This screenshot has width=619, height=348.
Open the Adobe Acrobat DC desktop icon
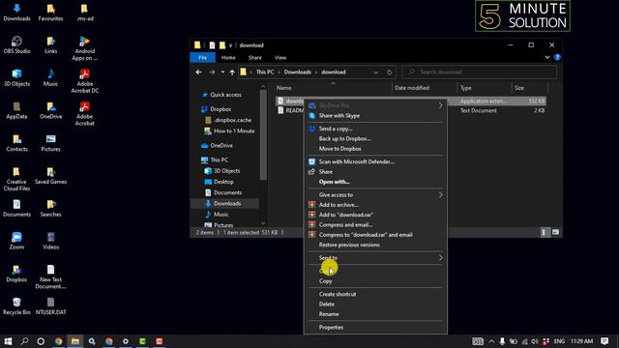(84, 81)
